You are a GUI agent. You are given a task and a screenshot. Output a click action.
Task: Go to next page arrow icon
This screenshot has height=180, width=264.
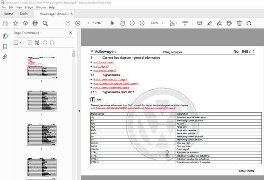tap(78, 23)
